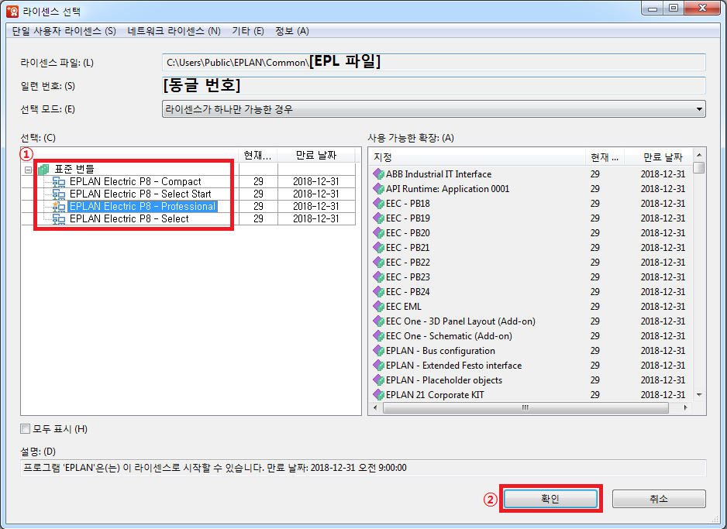Open the 선택 모드 dropdown
727x529 pixels.
tap(433, 109)
